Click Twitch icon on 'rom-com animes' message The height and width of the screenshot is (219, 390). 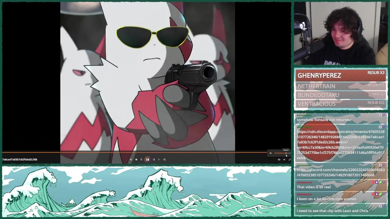(384, 194)
